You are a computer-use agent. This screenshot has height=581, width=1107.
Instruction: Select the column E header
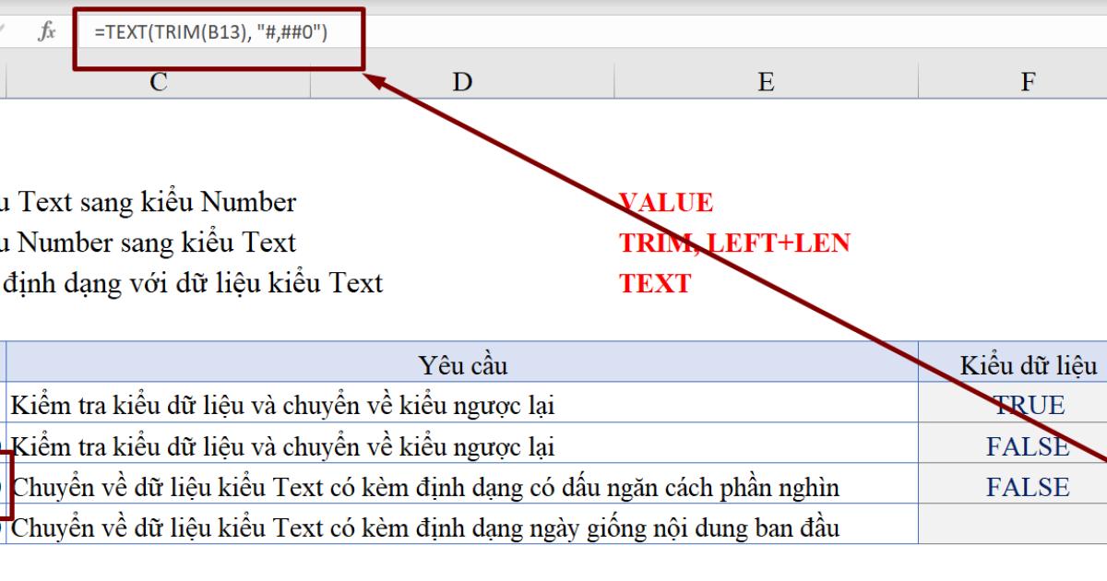click(766, 82)
